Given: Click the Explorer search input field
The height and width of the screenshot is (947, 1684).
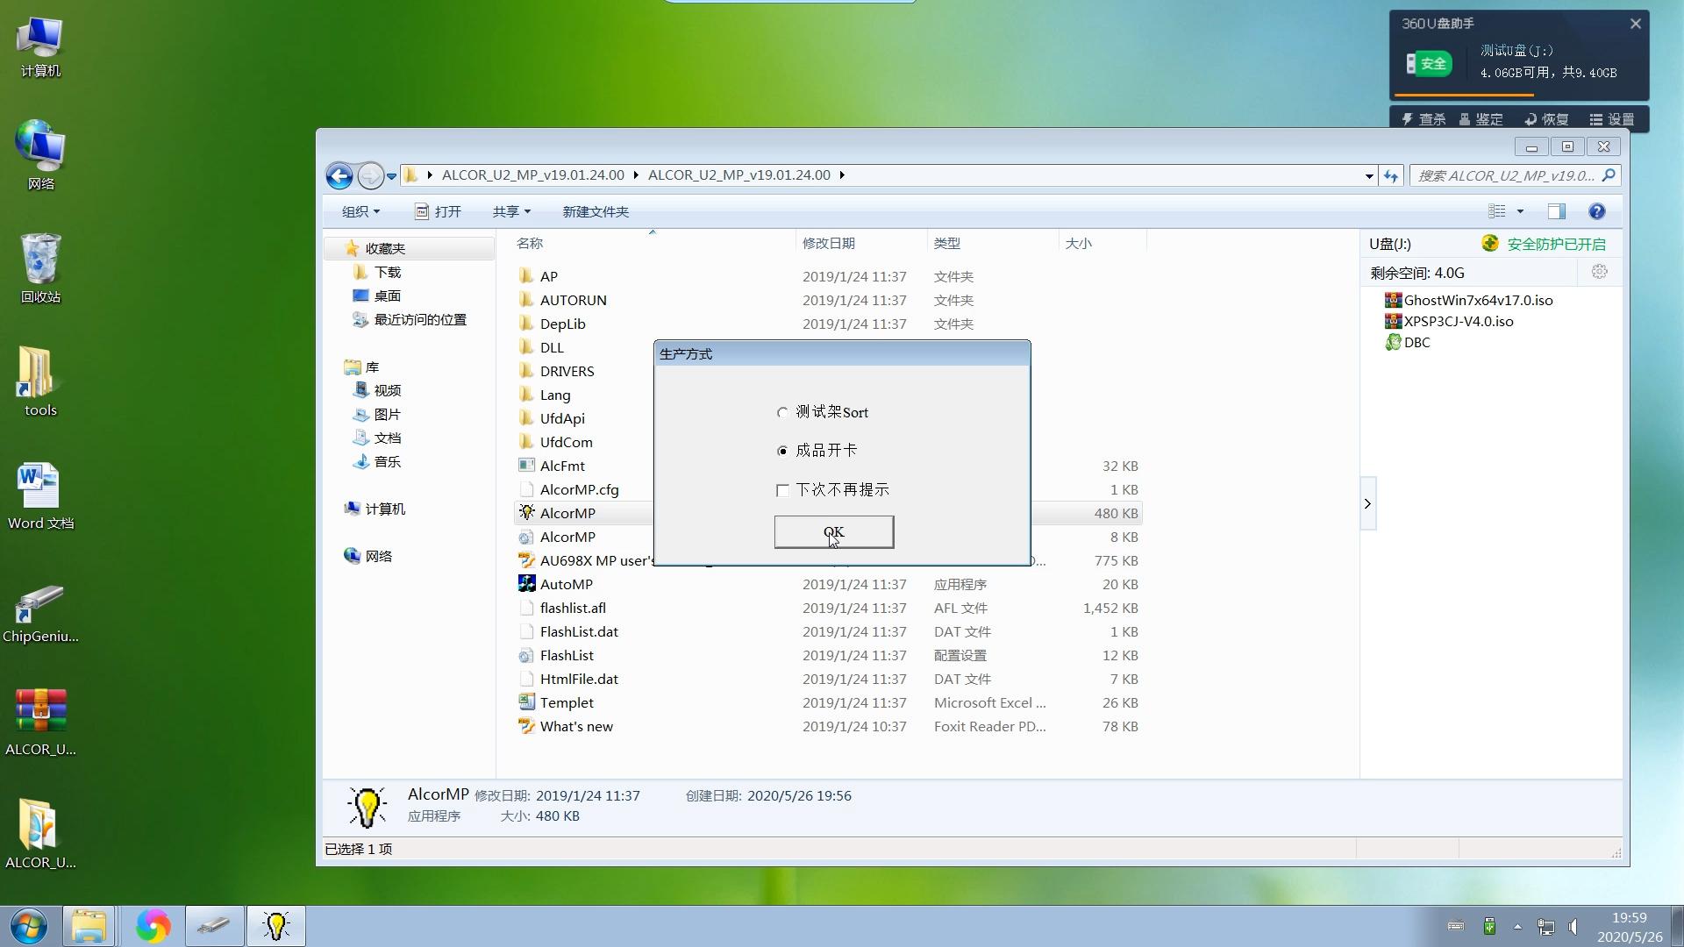Looking at the screenshot, I should (x=1505, y=176).
